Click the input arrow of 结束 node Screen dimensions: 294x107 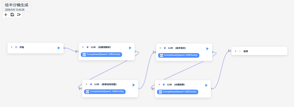229,51
